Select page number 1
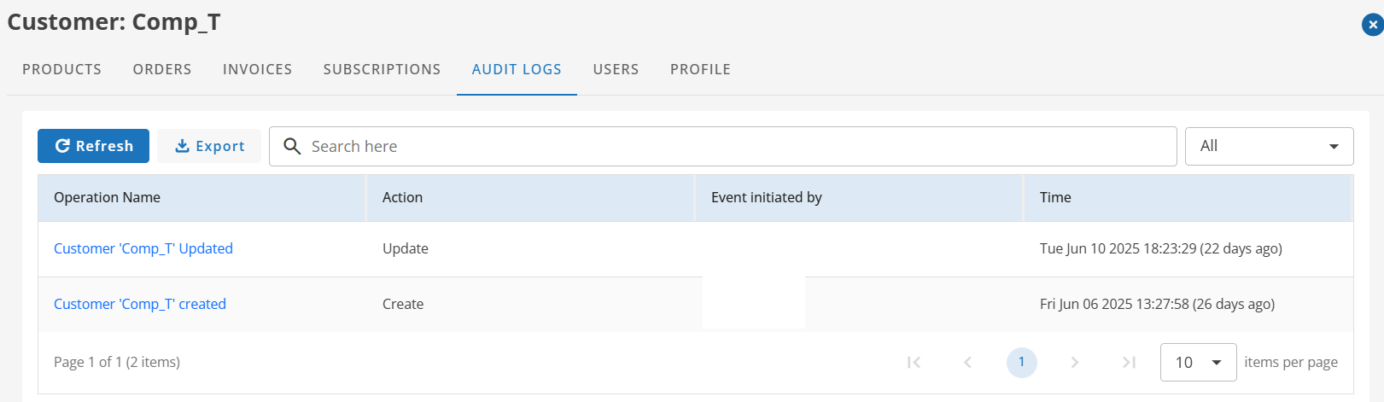 point(1021,362)
